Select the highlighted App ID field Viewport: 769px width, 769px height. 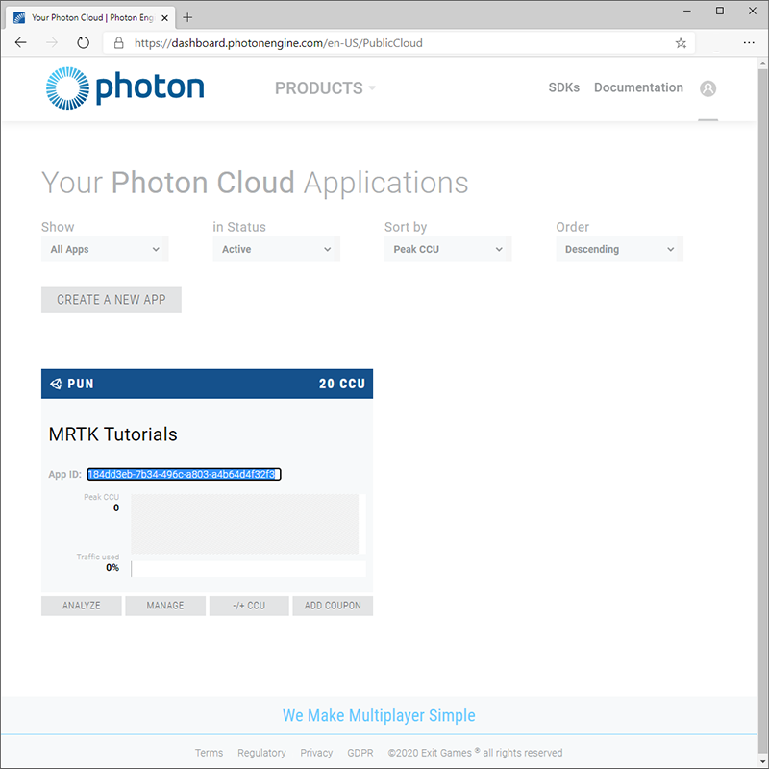coord(184,474)
